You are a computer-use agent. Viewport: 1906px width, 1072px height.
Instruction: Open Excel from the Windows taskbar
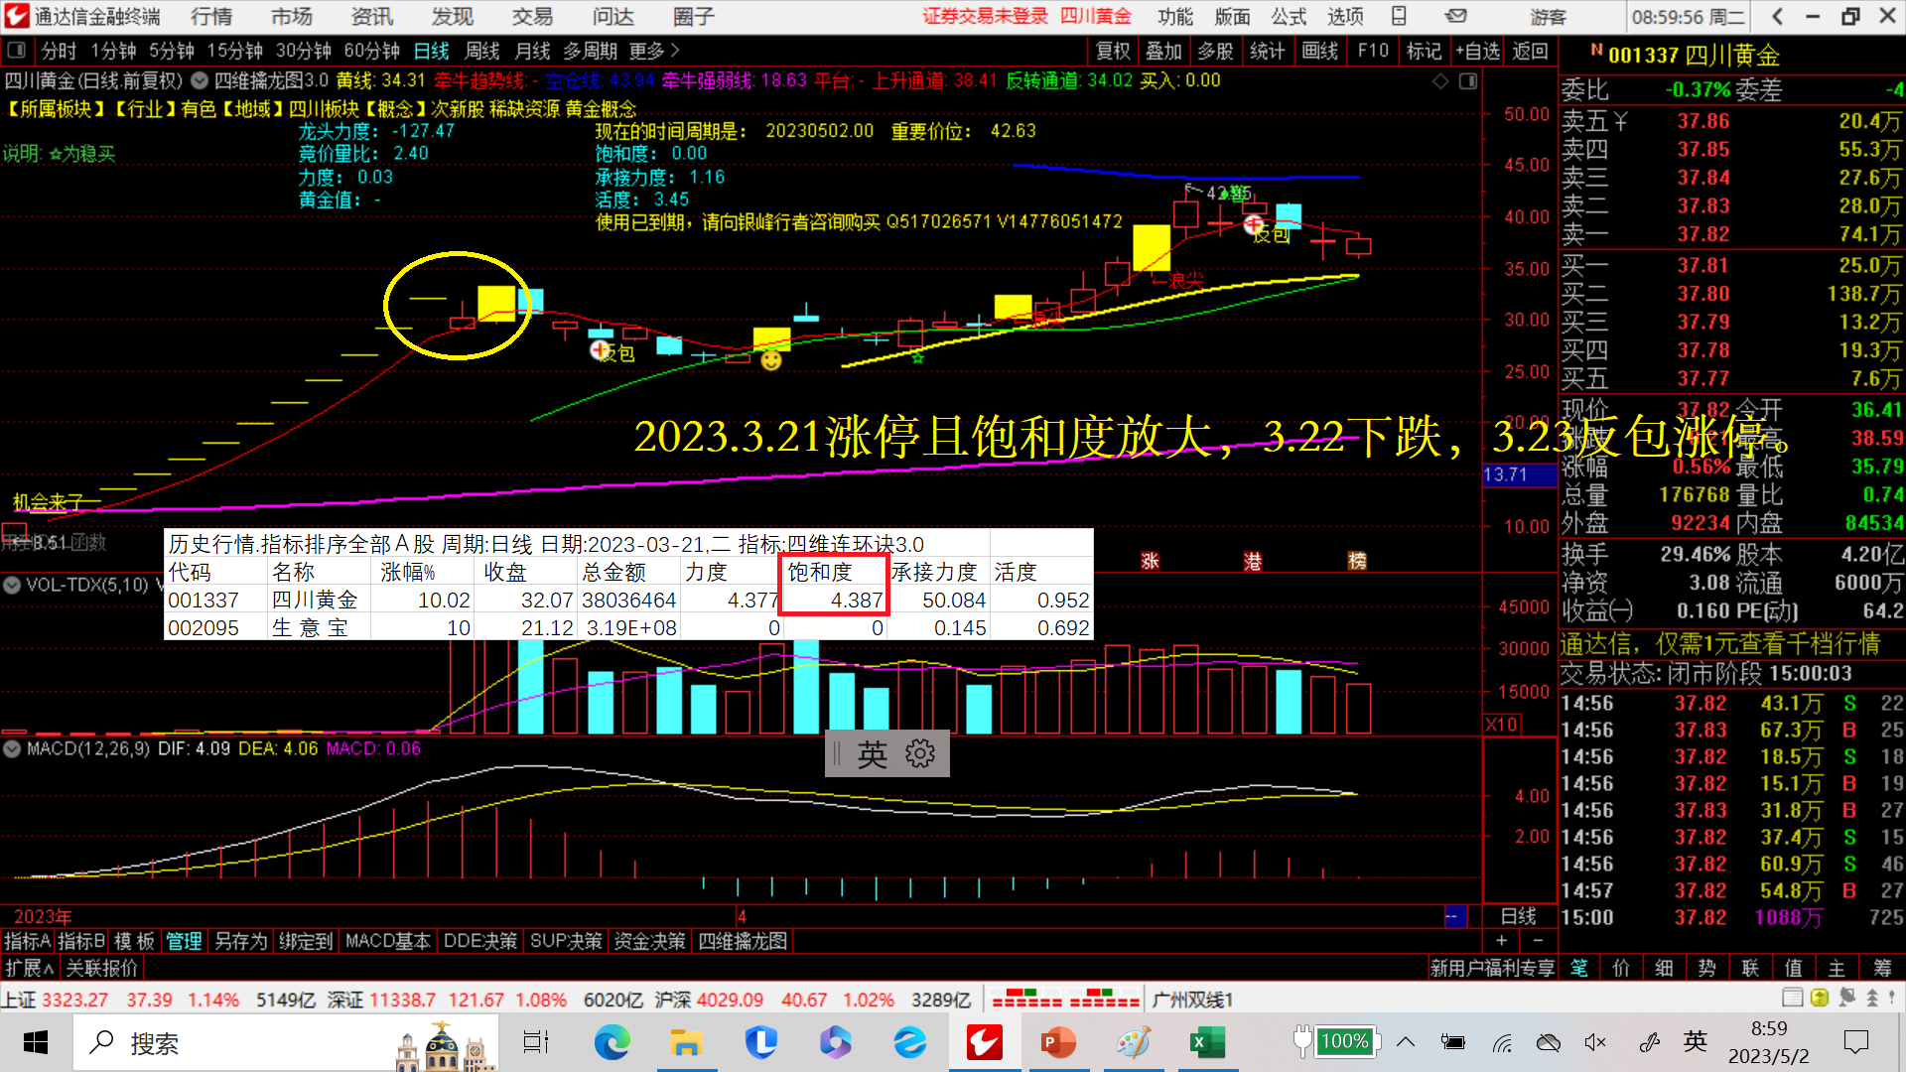(x=1205, y=1042)
